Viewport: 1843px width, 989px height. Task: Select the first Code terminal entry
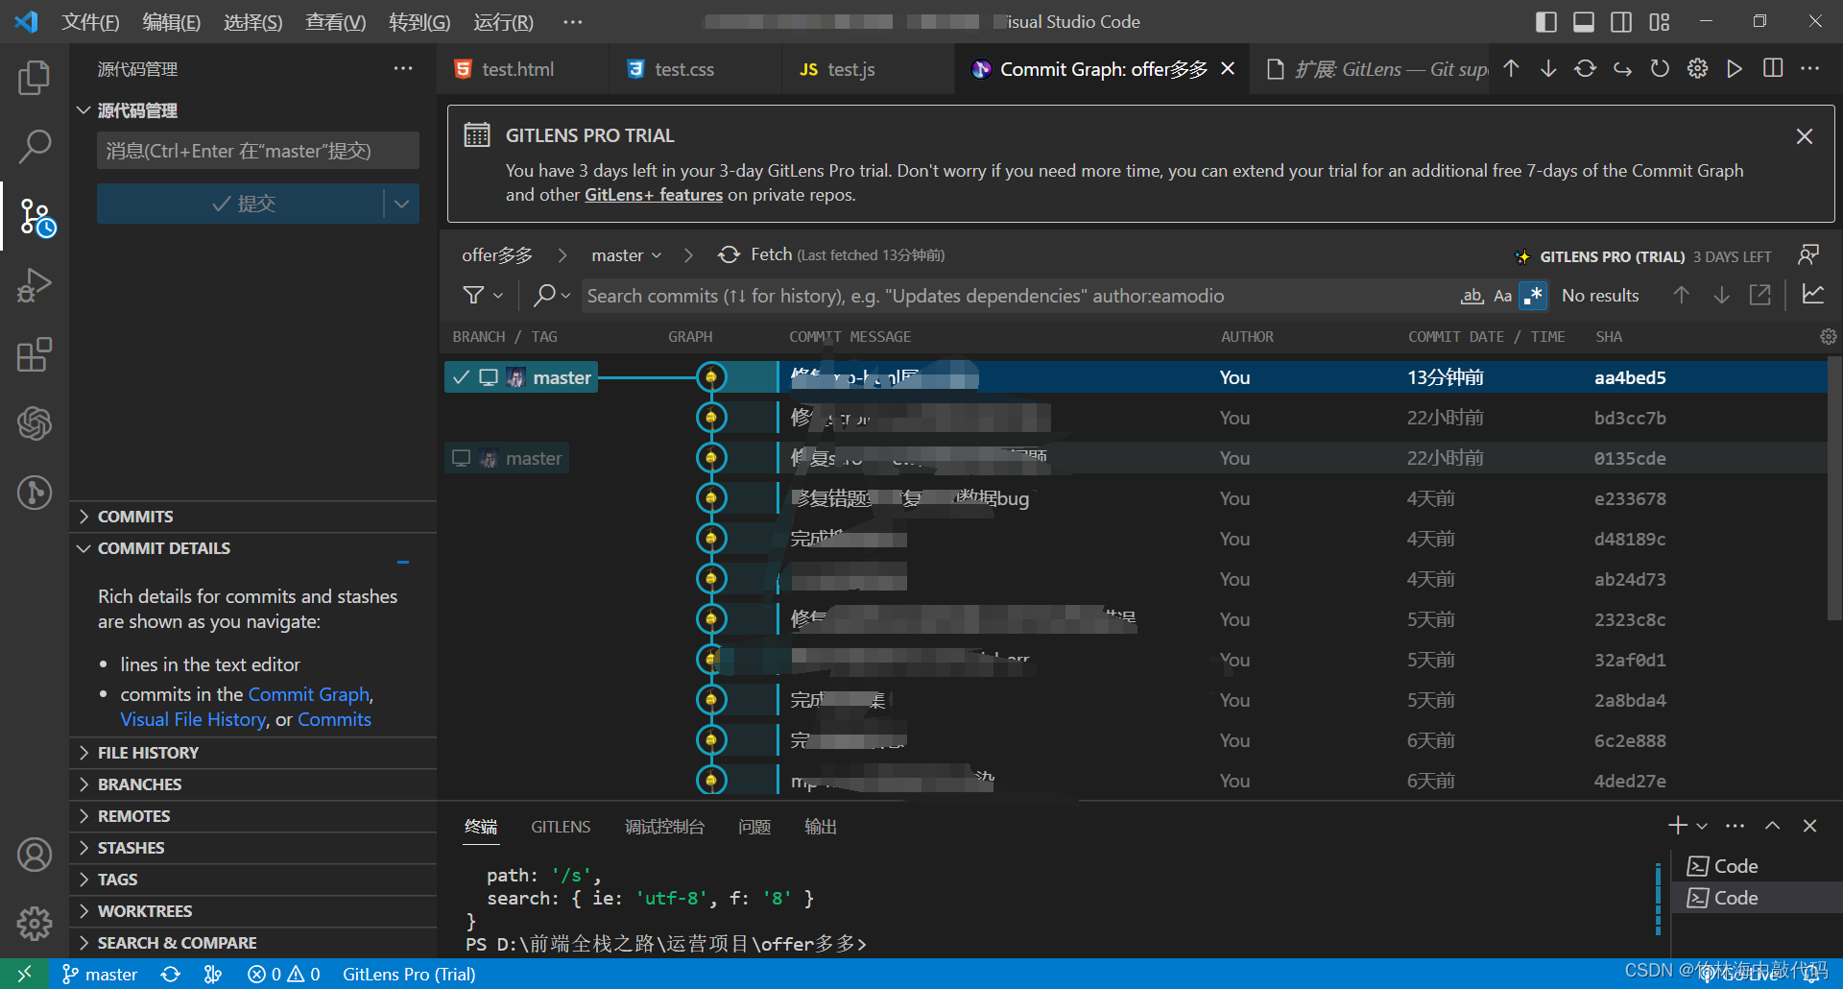[x=1757, y=866]
